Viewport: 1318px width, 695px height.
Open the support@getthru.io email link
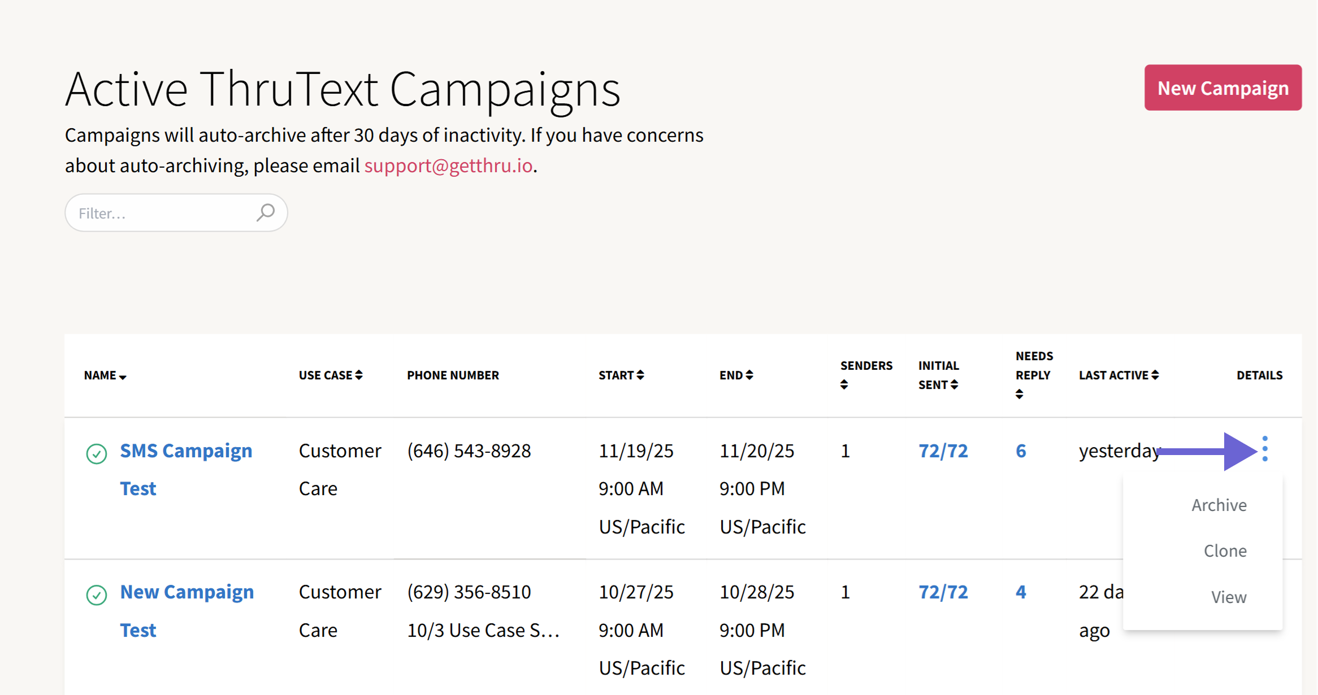coord(448,165)
